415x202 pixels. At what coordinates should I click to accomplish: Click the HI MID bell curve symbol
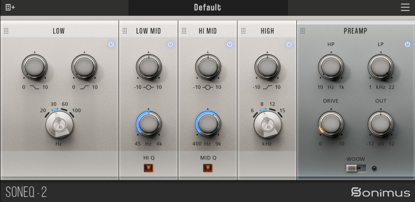208,87
